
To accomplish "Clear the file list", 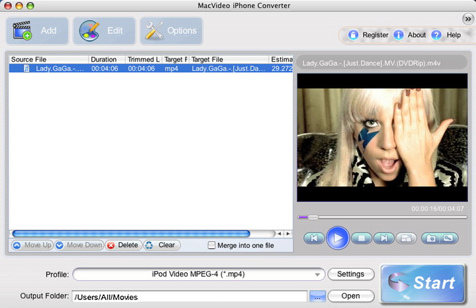I will [162, 245].
